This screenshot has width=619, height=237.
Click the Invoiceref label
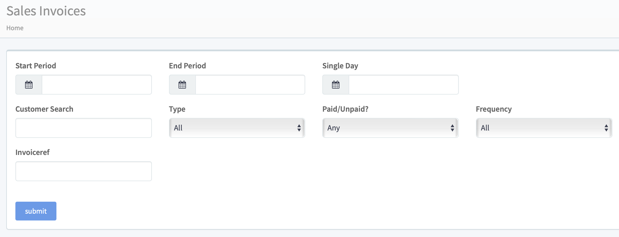pos(32,152)
